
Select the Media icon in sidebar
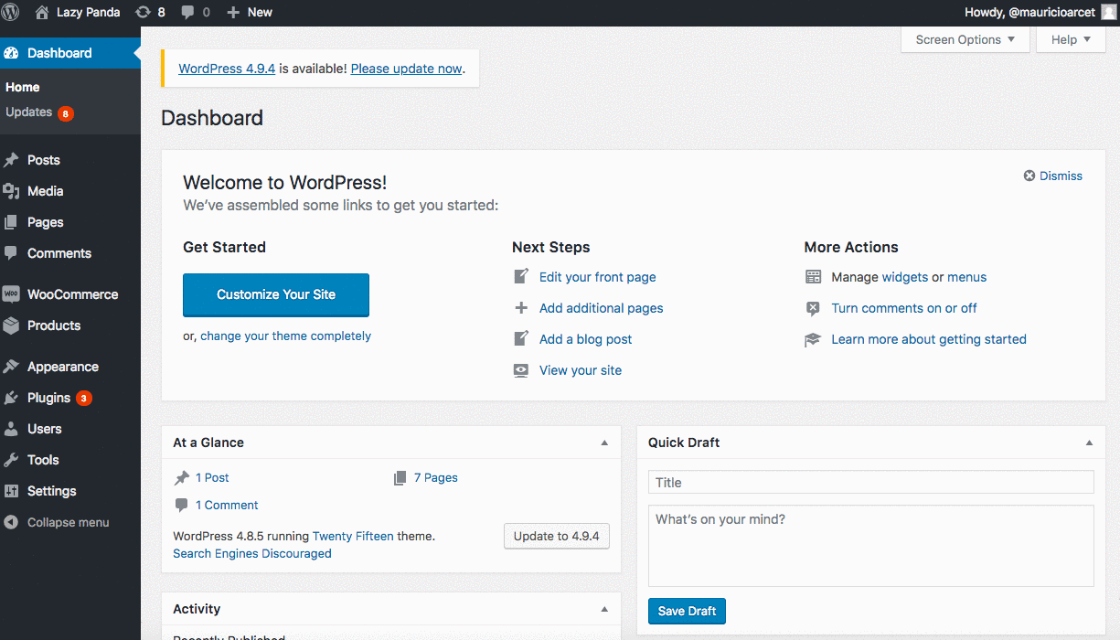(x=11, y=191)
